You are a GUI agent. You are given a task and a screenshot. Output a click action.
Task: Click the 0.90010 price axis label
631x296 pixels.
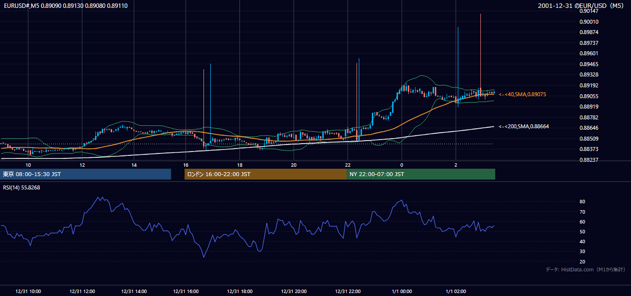[x=589, y=22]
